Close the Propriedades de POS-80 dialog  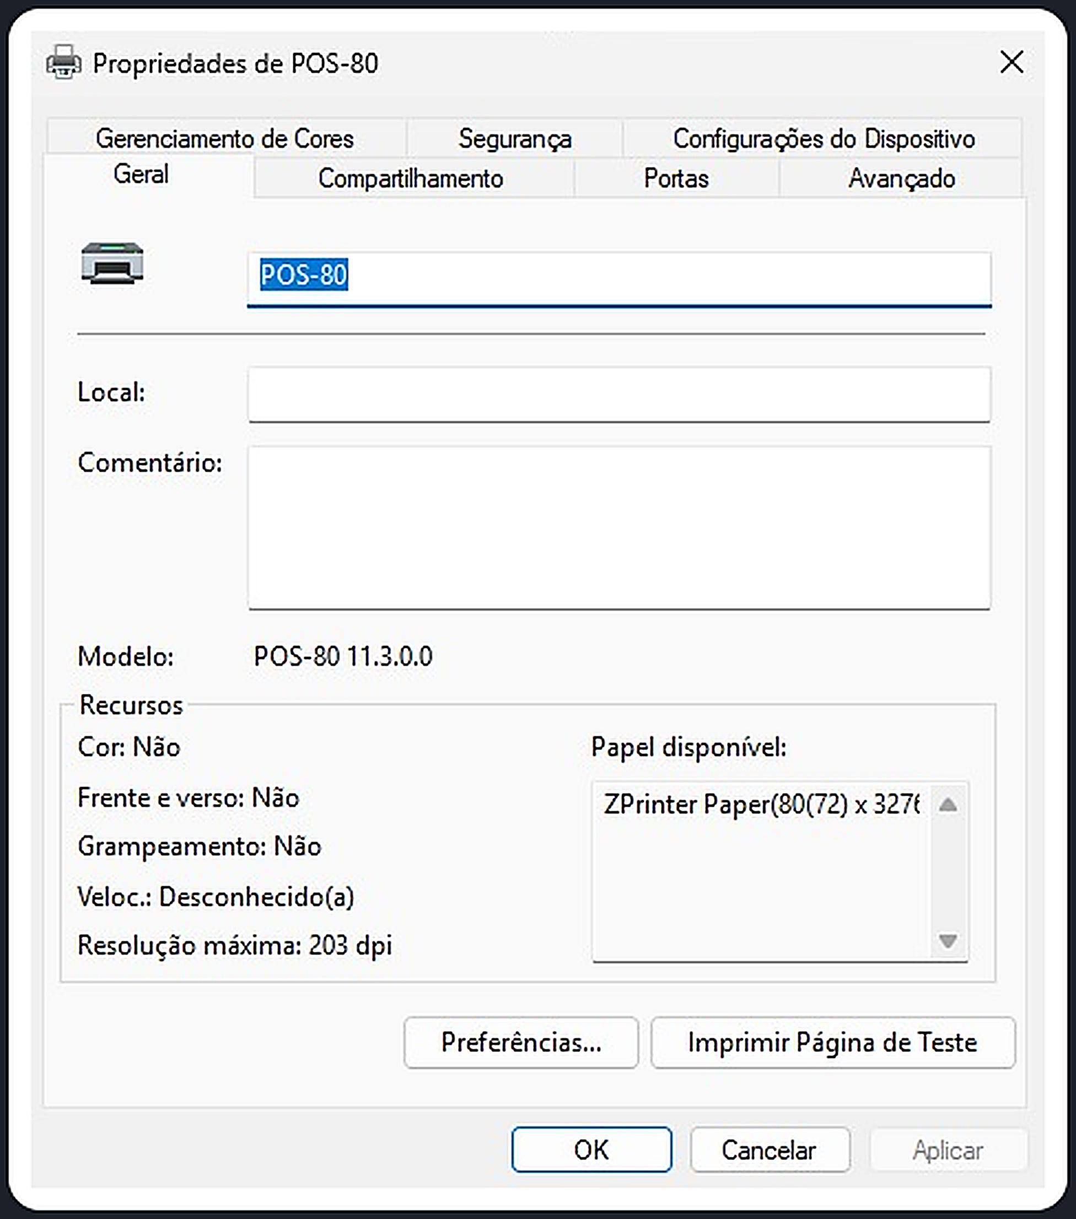[x=1012, y=62]
